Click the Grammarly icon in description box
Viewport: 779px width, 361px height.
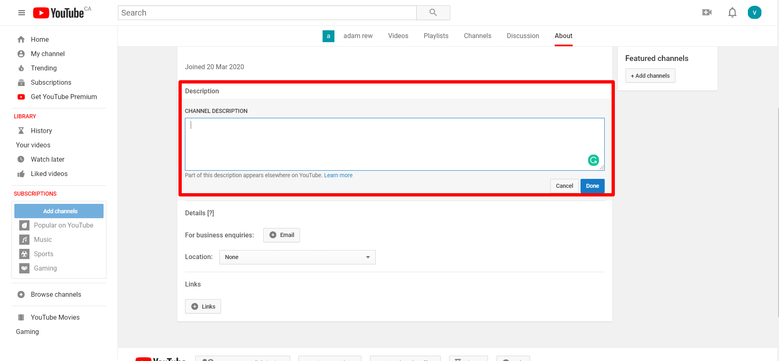[x=594, y=160]
